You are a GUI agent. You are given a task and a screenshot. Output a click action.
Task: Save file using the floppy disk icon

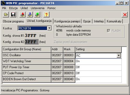(x=13, y=15)
